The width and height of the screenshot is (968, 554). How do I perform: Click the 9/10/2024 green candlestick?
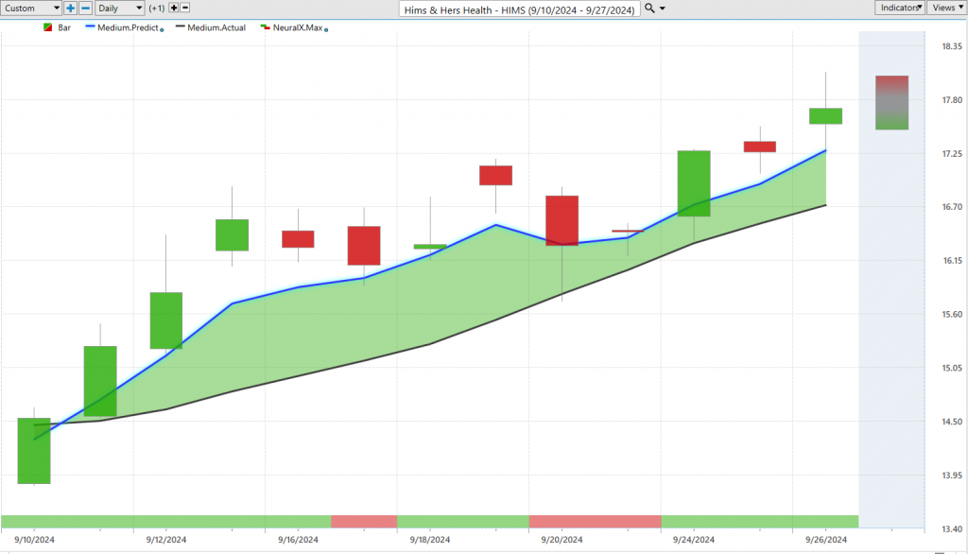(34, 451)
